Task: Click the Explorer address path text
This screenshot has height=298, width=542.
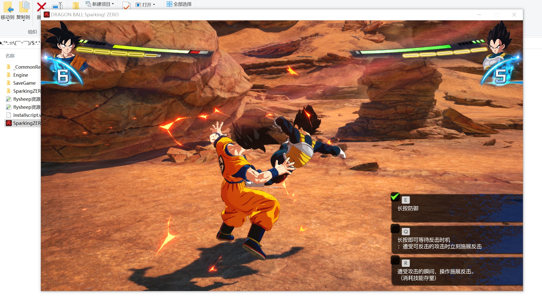Action: [x=20, y=43]
